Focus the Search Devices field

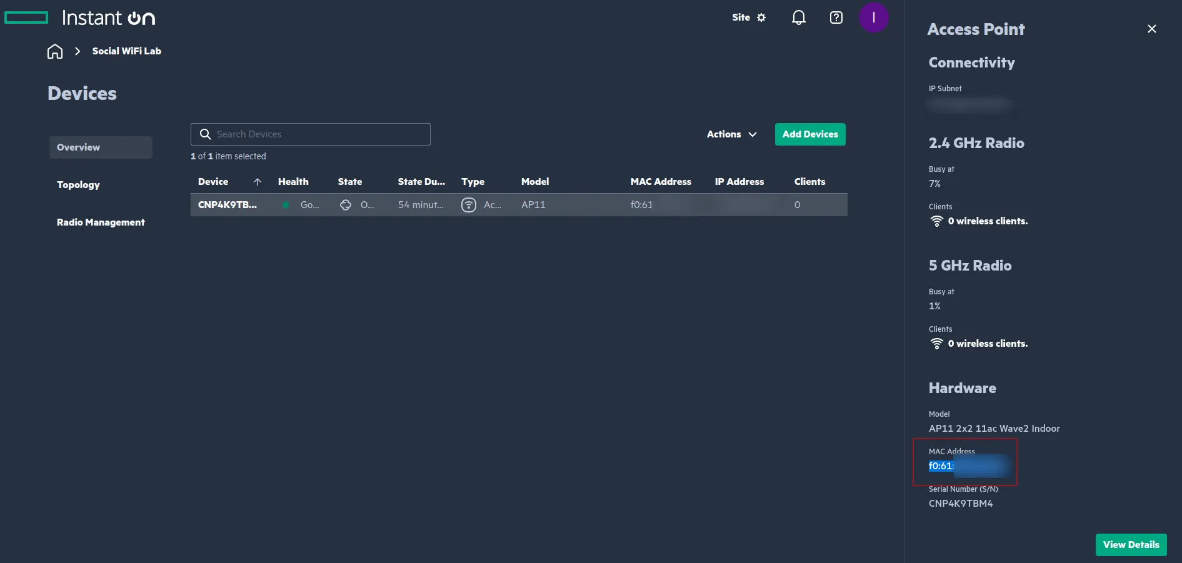click(319, 134)
